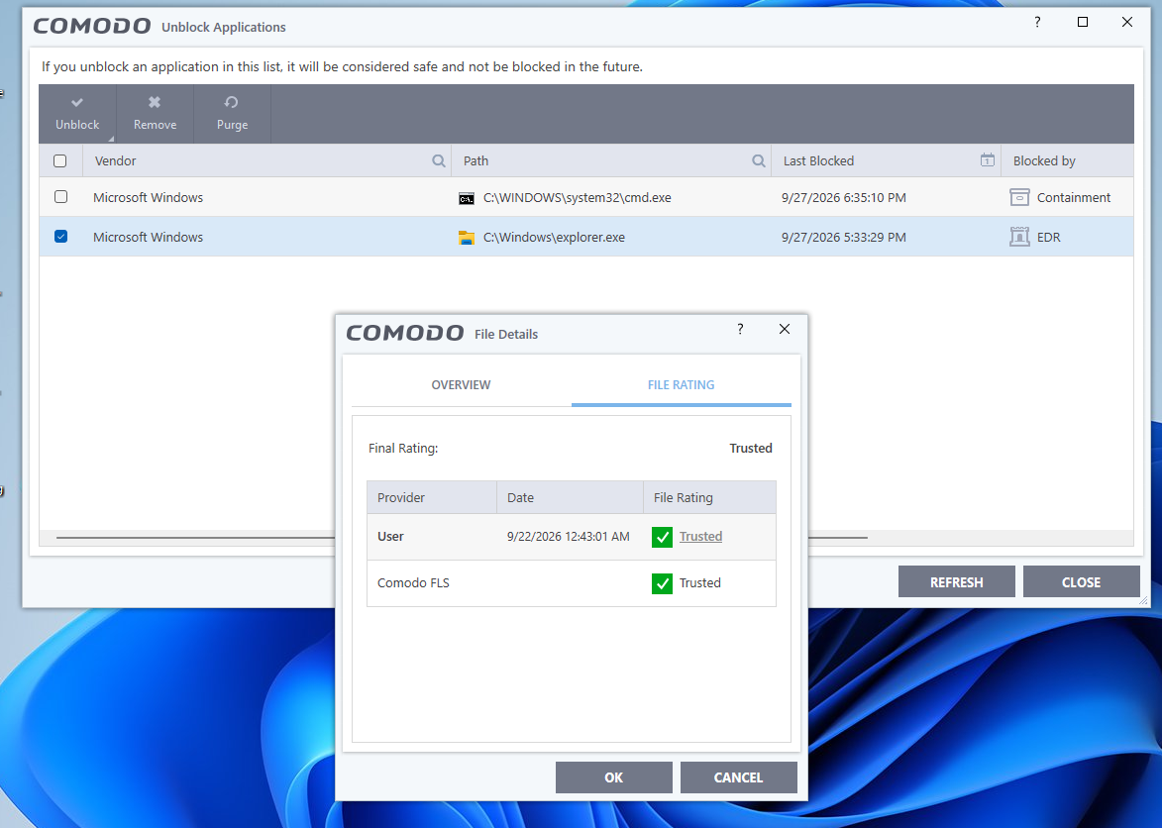1162x828 pixels.
Task: Click the CLOSE button in Unblock Applications
Action: 1081,582
